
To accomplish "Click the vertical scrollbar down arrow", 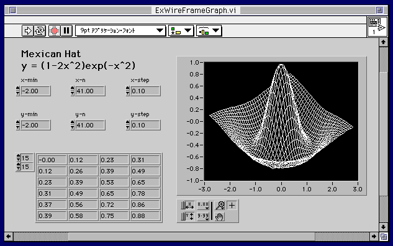I will pos(383,227).
